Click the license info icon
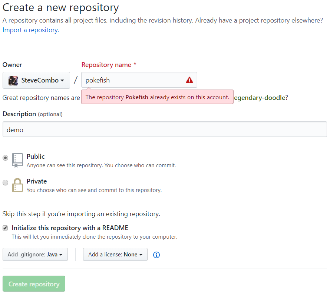 click(x=156, y=255)
